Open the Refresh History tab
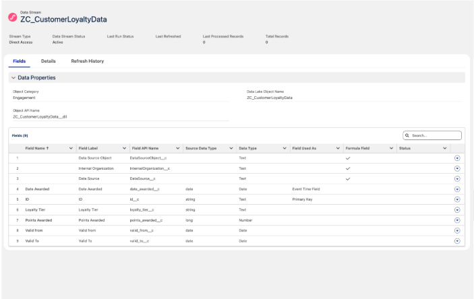This screenshot has width=474, height=299. (x=88, y=61)
